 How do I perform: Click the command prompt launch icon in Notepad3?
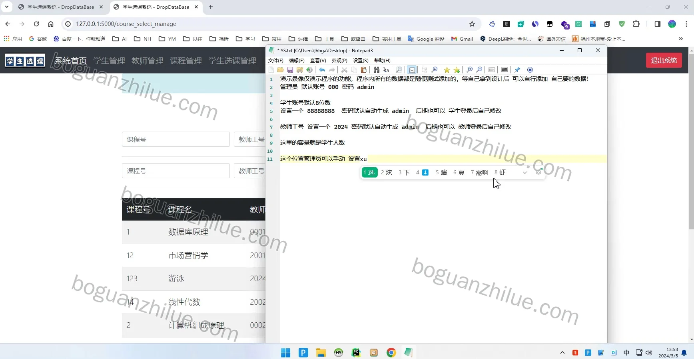pyautogui.click(x=505, y=70)
